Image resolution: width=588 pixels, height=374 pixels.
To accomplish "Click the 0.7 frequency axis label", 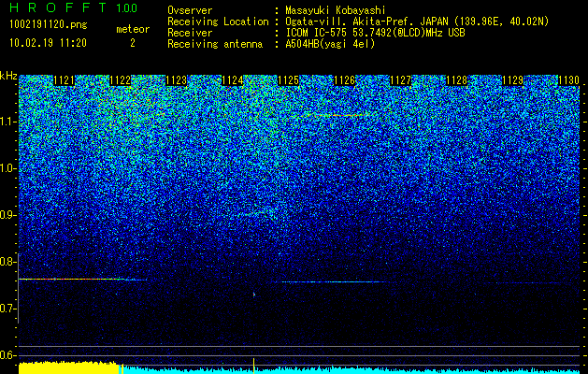I will point(7,309).
